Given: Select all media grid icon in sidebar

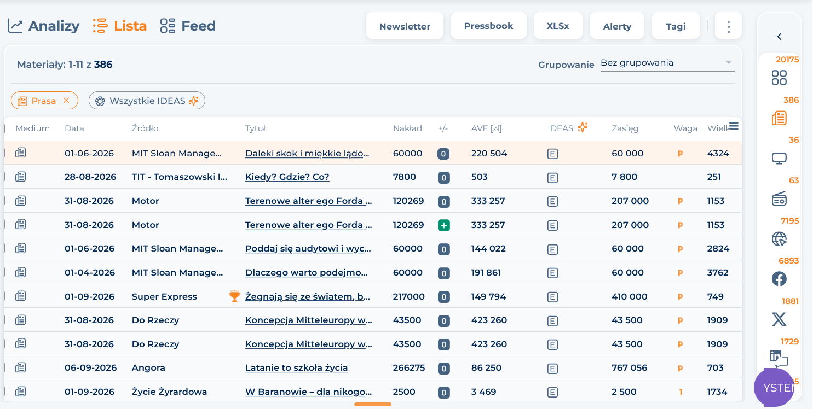Looking at the screenshot, I should (779, 78).
